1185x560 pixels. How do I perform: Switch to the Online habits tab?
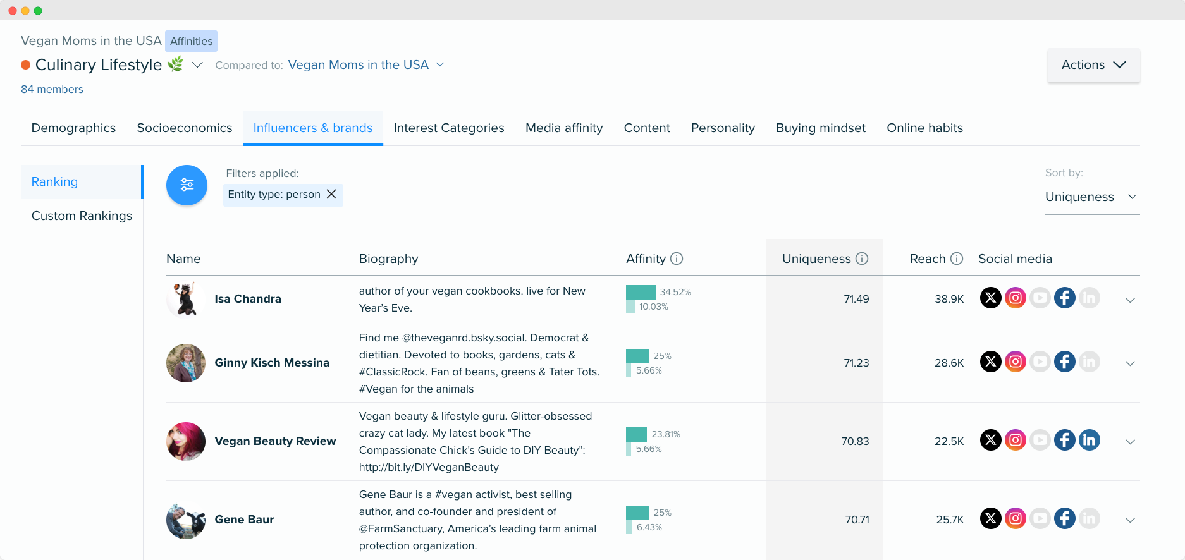click(924, 128)
